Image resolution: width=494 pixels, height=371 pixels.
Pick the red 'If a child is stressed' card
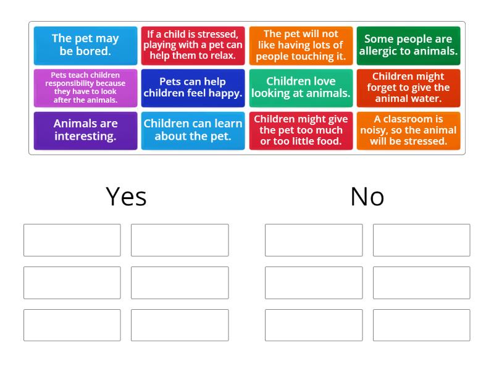point(193,45)
